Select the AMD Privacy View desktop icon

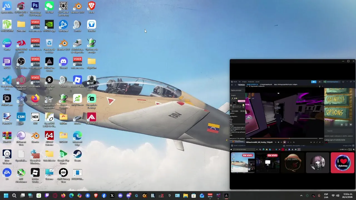[63, 176]
